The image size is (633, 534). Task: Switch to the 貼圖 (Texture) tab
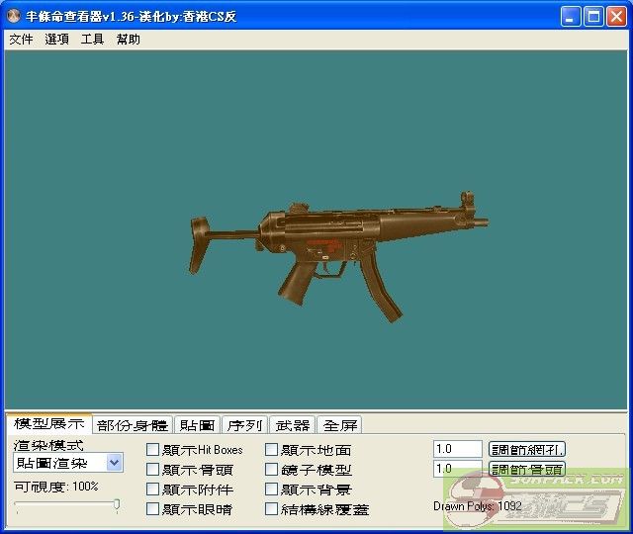click(x=197, y=425)
